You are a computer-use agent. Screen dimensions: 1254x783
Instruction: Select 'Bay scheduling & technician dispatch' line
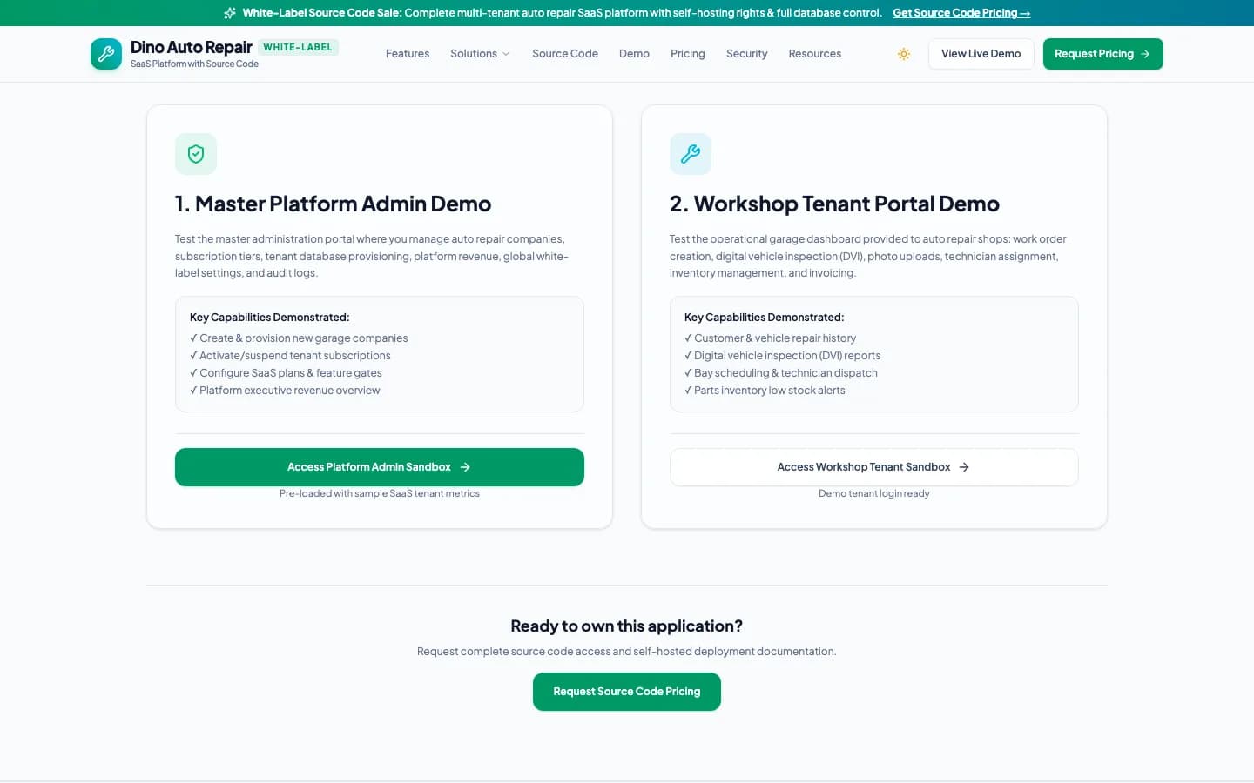pos(781,373)
